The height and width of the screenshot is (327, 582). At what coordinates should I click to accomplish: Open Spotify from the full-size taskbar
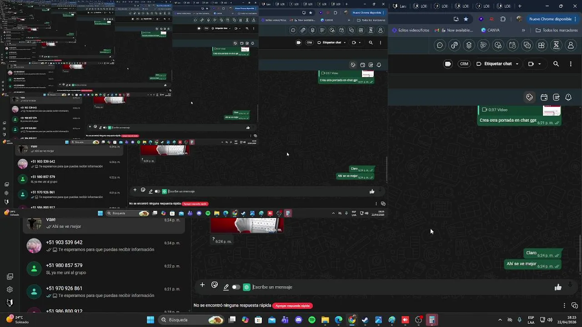click(x=312, y=320)
